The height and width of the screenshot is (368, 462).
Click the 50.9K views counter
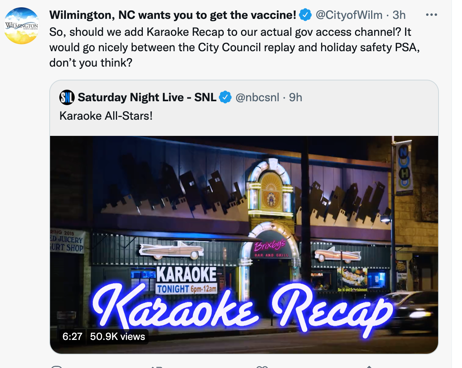[x=117, y=336]
